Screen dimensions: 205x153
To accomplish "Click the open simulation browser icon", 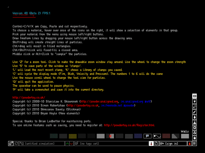I will [11, 144].
